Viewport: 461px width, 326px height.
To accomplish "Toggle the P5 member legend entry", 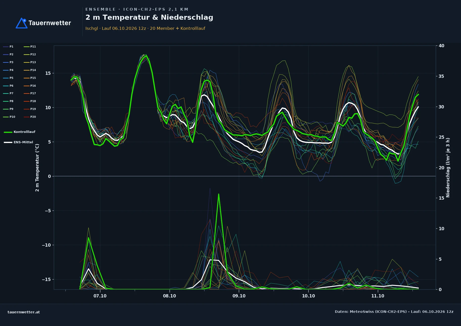I will [x=8, y=78].
